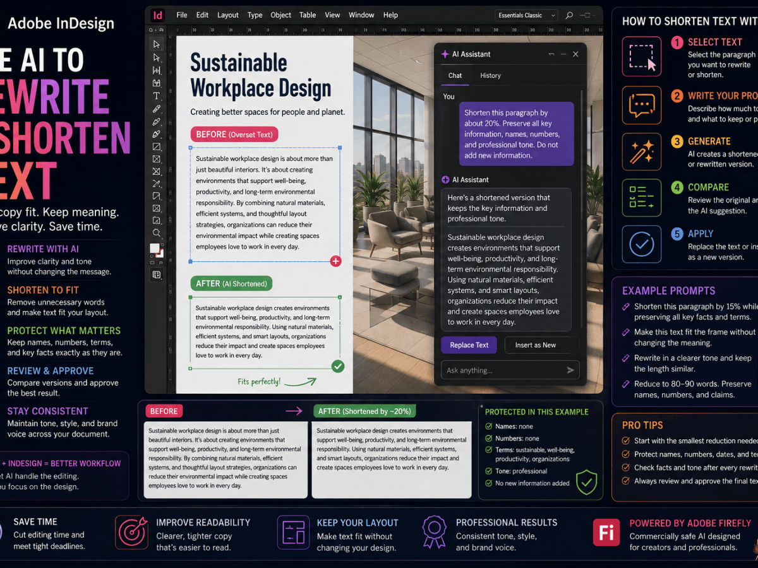This screenshot has height=568, width=758.
Task: Click the Improve Readability target icon
Action: click(x=131, y=533)
